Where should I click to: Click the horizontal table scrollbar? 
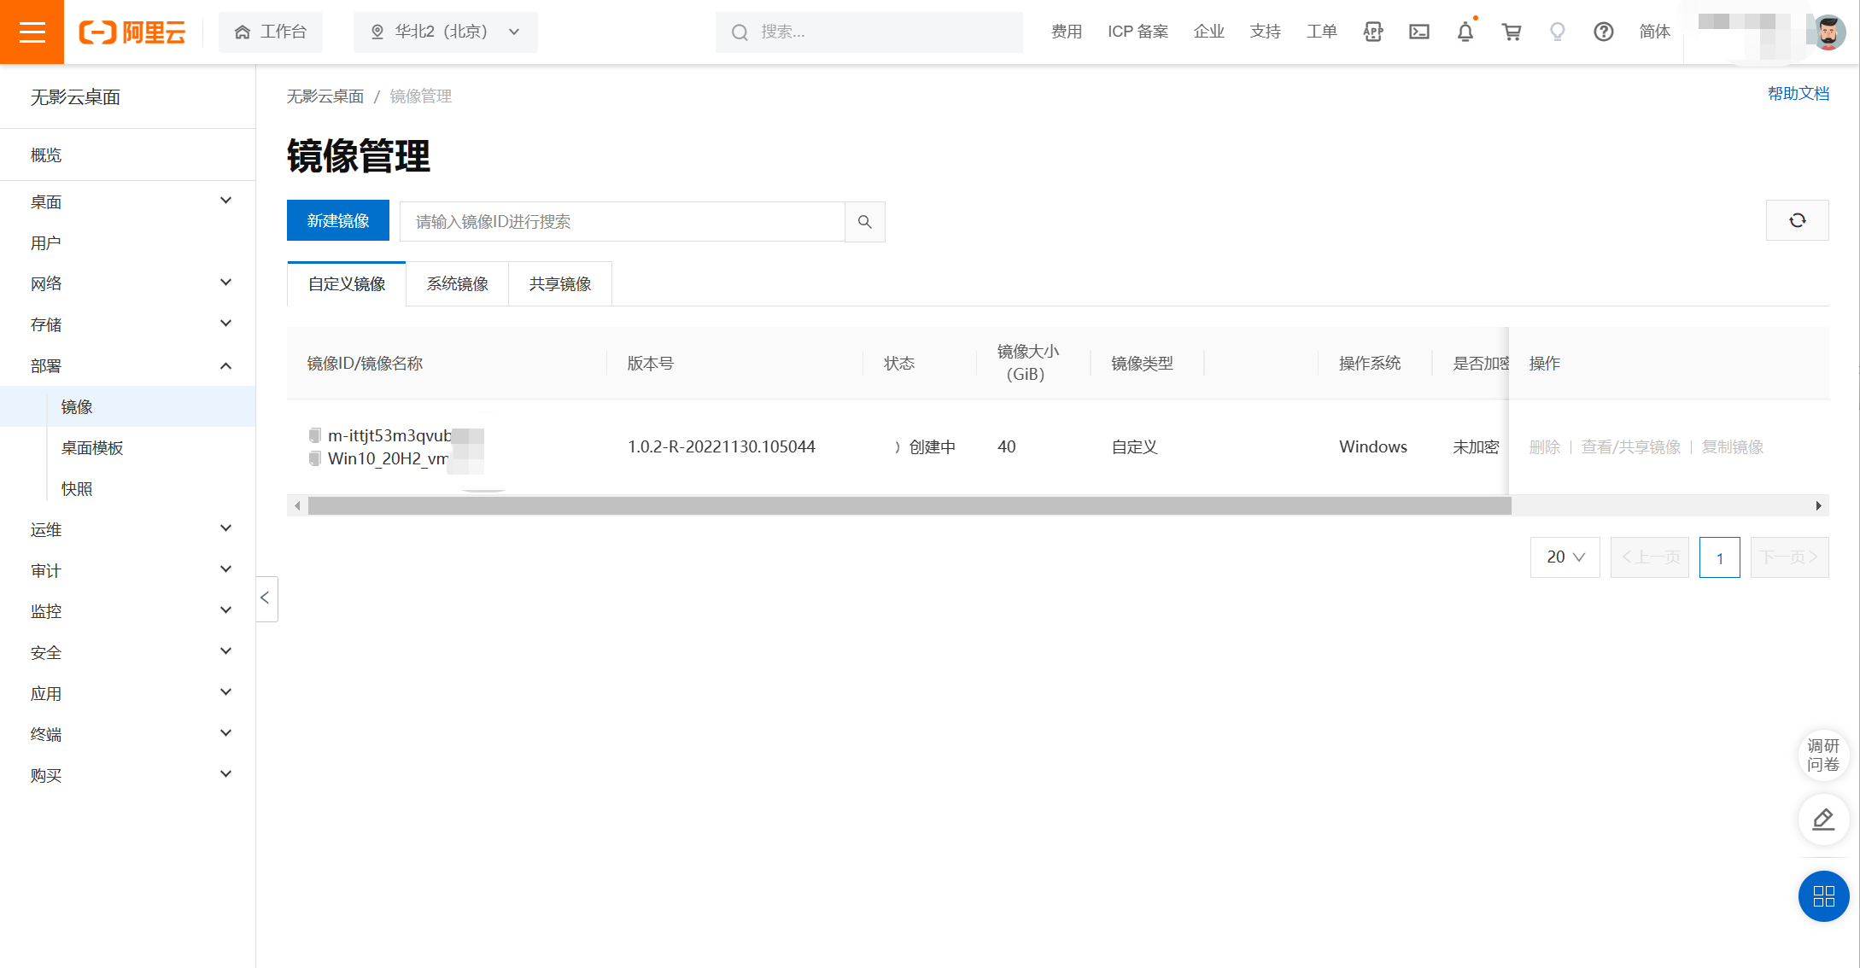pyautogui.click(x=909, y=506)
